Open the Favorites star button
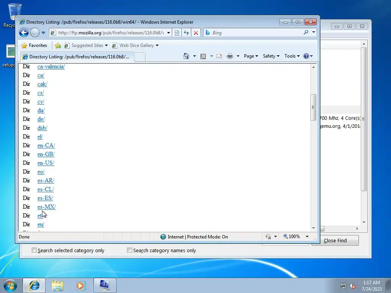The image size is (391, 293). click(34, 45)
